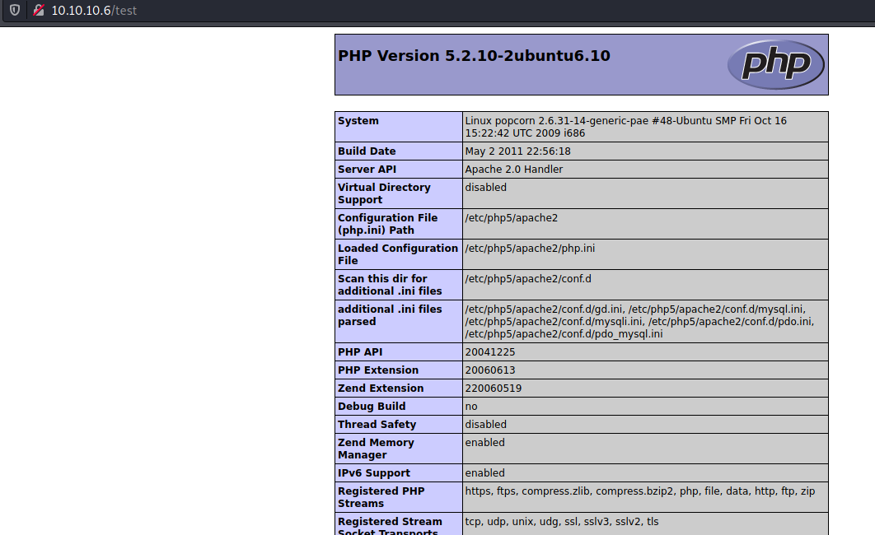Click the 20041225 value

(490, 352)
